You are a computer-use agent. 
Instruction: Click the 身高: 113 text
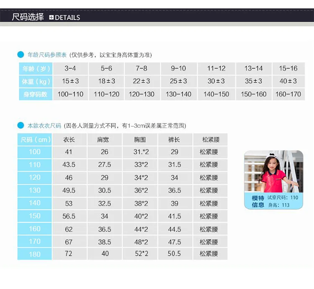click(x=279, y=205)
